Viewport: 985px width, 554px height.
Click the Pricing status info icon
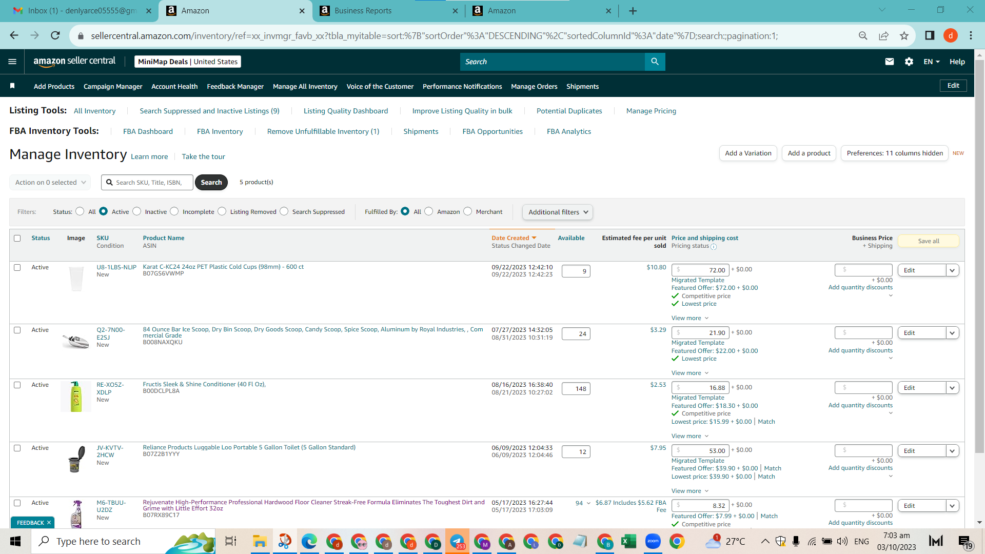pyautogui.click(x=714, y=247)
